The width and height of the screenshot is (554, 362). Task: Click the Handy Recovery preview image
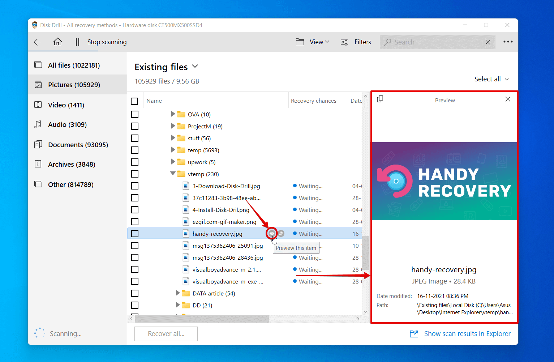444,181
